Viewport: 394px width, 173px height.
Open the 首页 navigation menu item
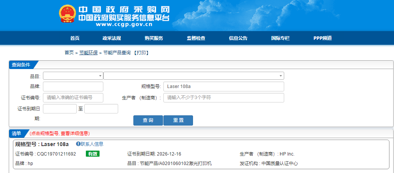coord(75,38)
